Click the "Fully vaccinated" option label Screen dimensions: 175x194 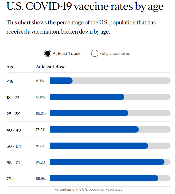(115, 53)
